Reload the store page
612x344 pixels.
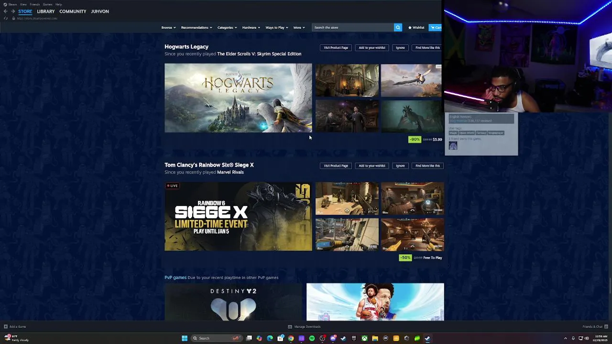(x=5, y=18)
